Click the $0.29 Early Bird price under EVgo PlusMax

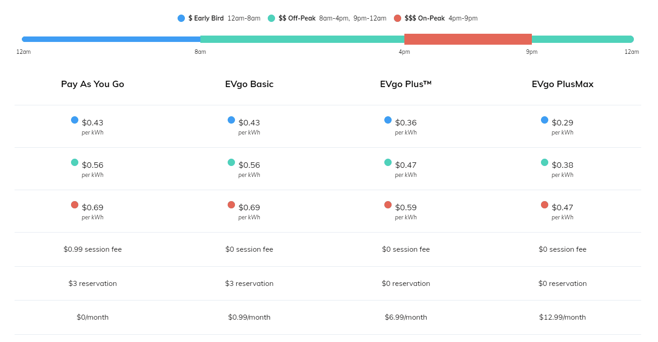point(562,123)
